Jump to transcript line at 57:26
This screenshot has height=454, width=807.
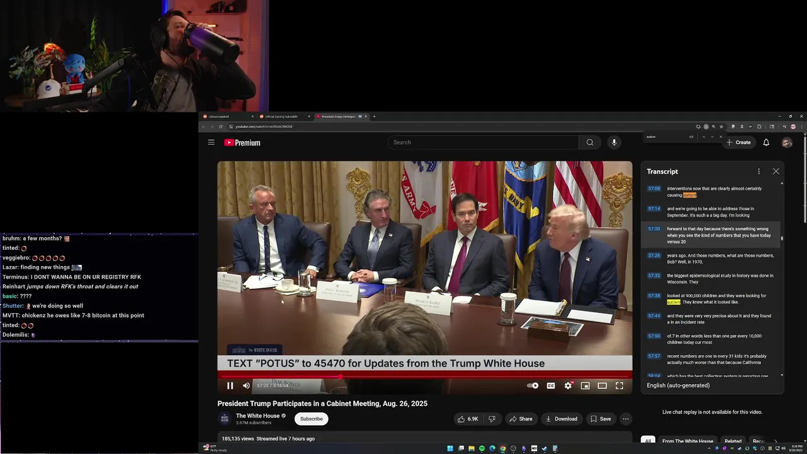(711, 259)
